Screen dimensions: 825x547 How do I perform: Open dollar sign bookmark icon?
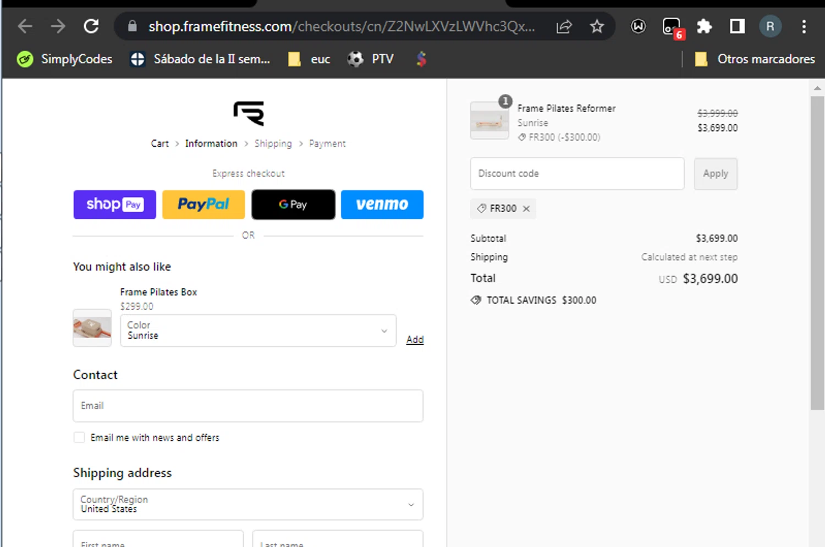pyautogui.click(x=421, y=59)
